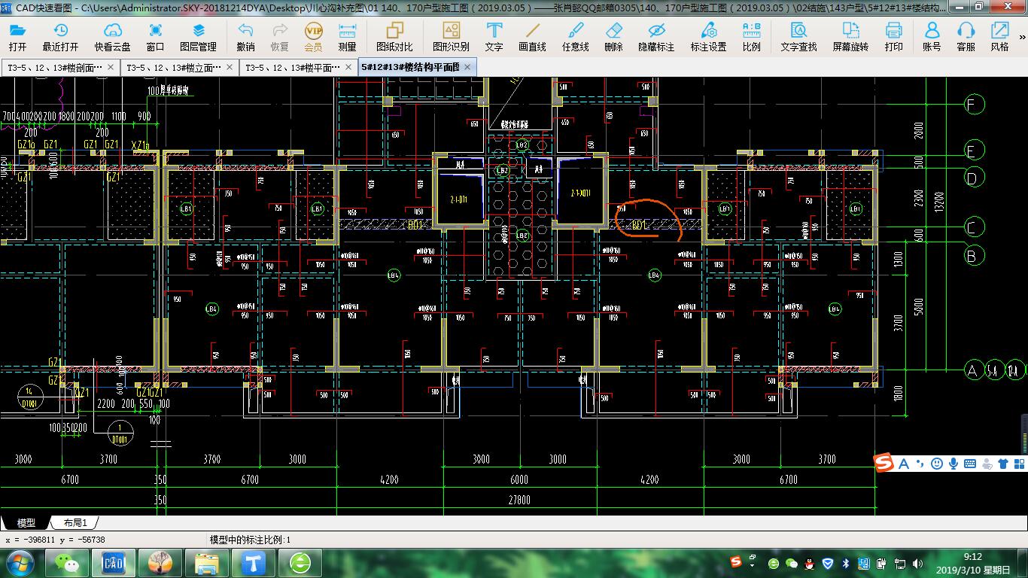Open a drawing with the 打开 icon

pyautogui.click(x=17, y=36)
